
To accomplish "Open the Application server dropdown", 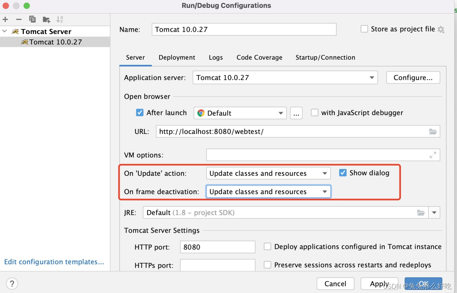I will pos(285,78).
